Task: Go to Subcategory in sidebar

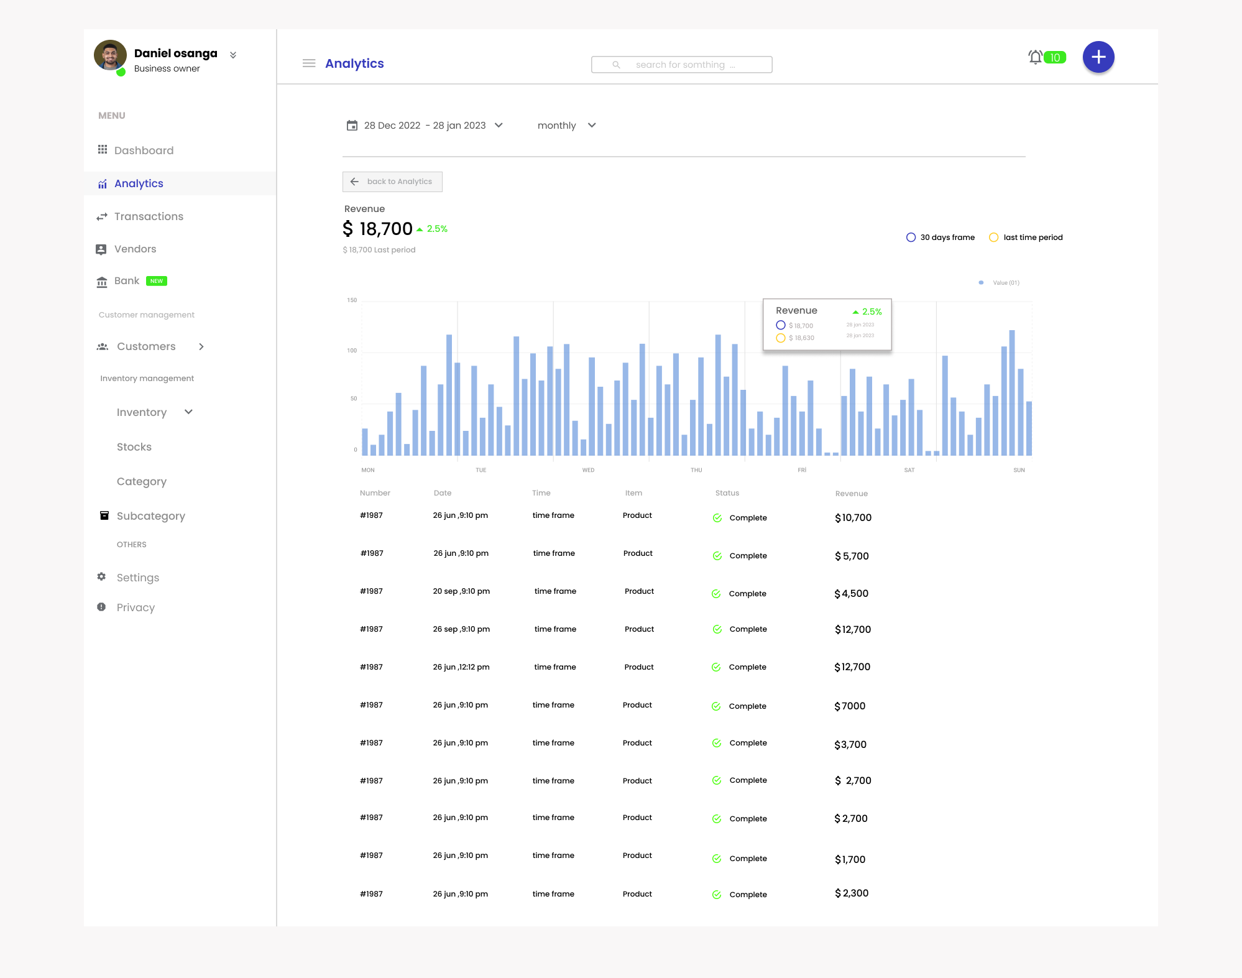Action: (x=150, y=516)
